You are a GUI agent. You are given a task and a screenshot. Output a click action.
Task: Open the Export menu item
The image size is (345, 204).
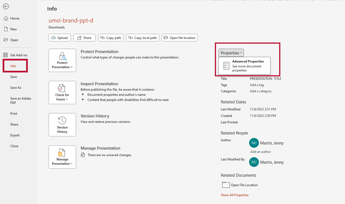[15, 135]
